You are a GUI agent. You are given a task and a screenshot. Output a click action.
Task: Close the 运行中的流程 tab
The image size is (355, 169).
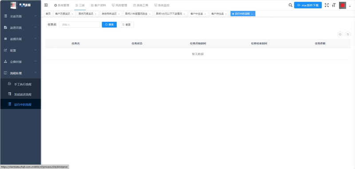pos(252,14)
